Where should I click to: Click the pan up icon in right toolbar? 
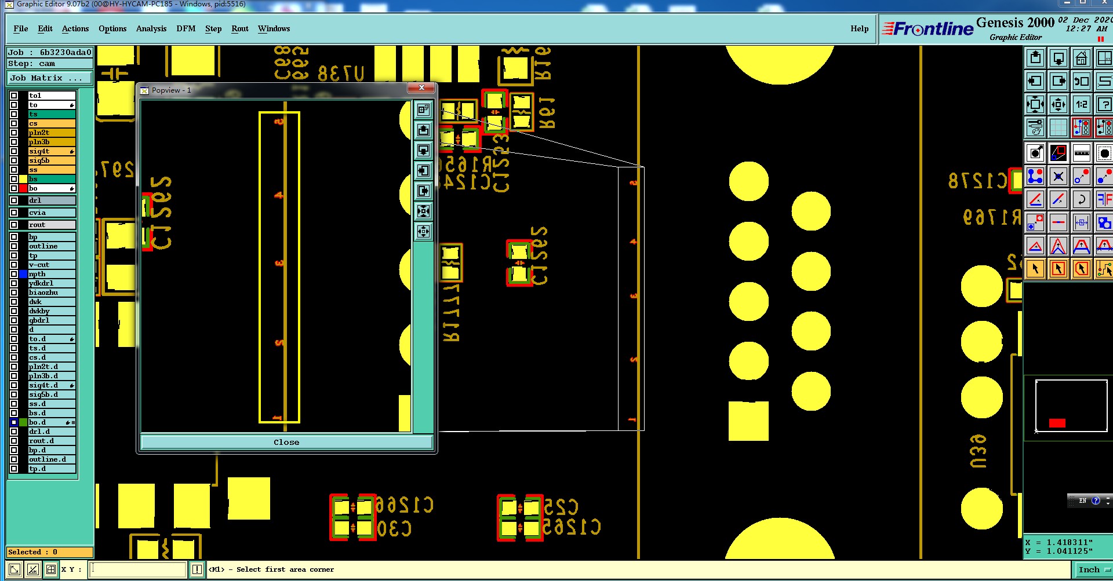[1035, 58]
